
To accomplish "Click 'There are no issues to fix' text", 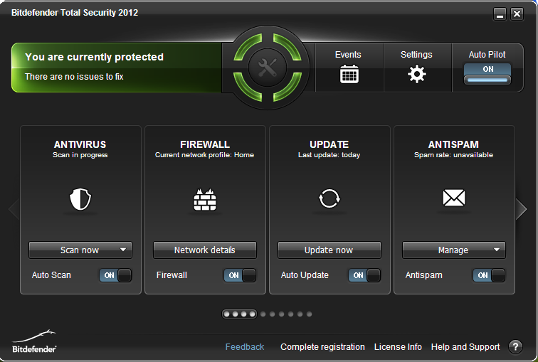I will coord(74,76).
